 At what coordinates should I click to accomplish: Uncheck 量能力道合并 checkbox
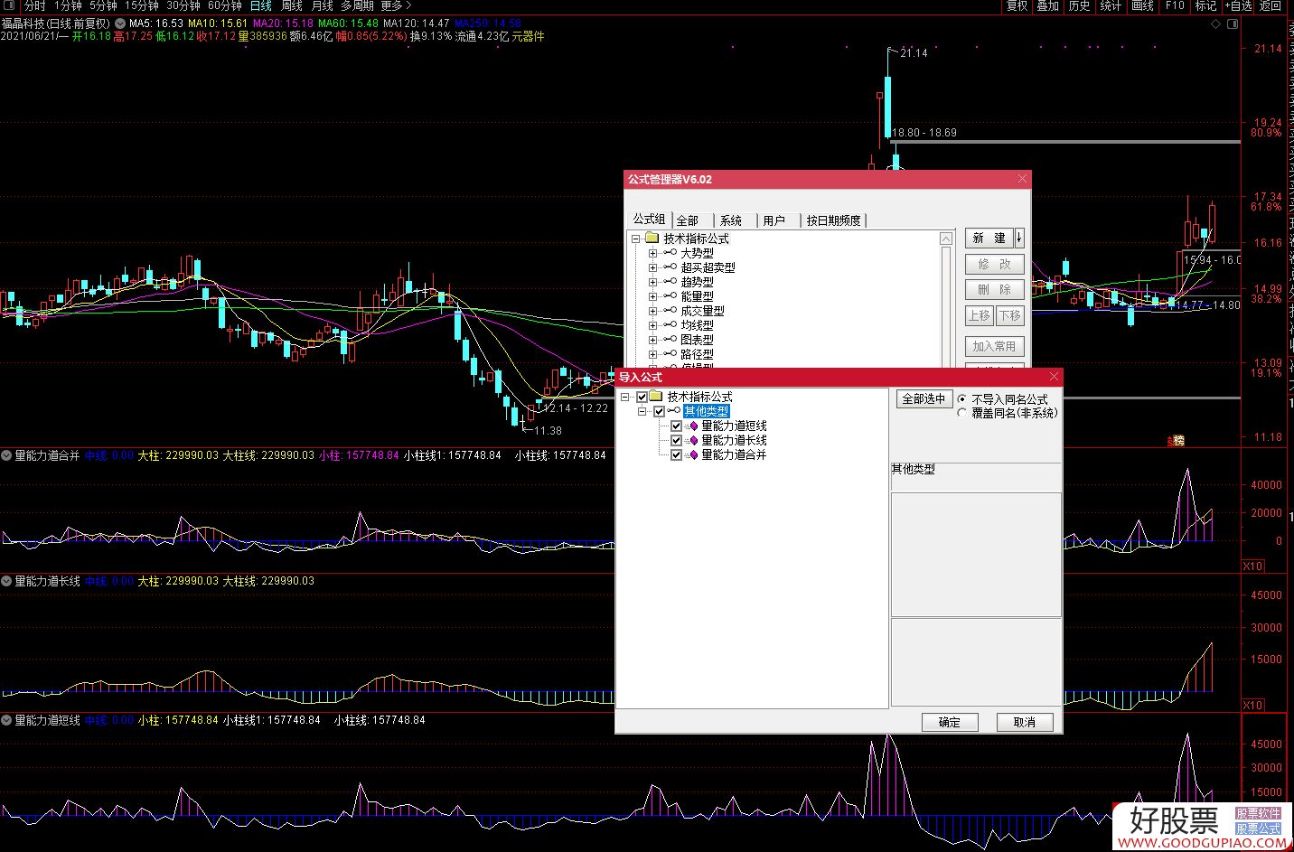click(x=676, y=454)
